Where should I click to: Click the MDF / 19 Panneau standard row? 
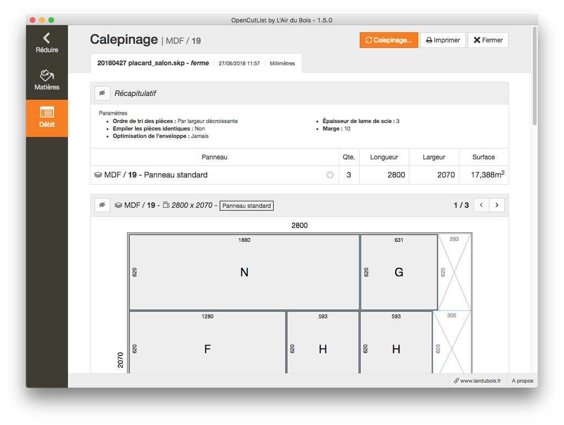pyautogui.click(x=299, y=175)
